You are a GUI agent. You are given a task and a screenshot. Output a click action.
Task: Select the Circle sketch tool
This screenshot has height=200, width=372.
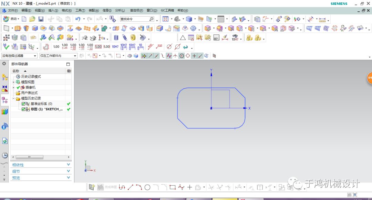point(147,187)
